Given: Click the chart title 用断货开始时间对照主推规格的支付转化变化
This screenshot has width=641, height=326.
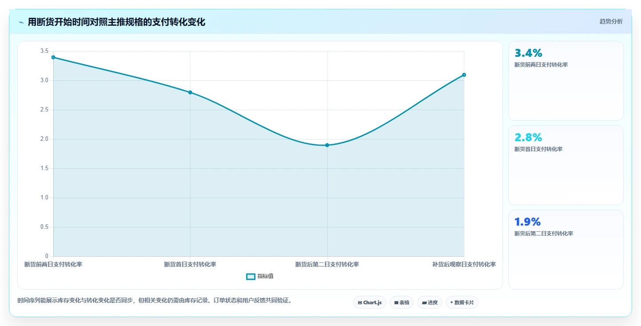Looking at the screenshot, I should [116, 22].
